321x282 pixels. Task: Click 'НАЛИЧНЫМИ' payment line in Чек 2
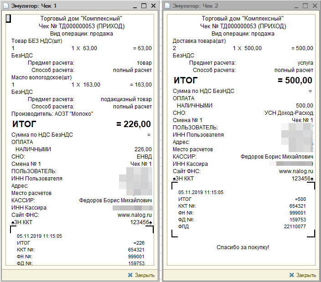[x=195, y=106]
